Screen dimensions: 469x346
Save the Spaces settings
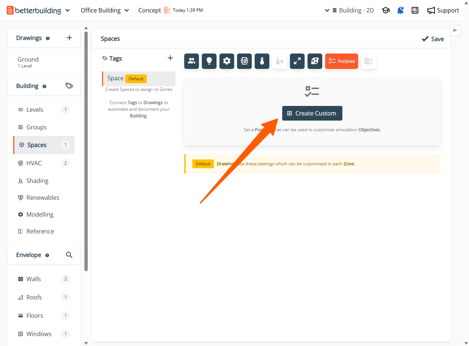click(433, 39)
